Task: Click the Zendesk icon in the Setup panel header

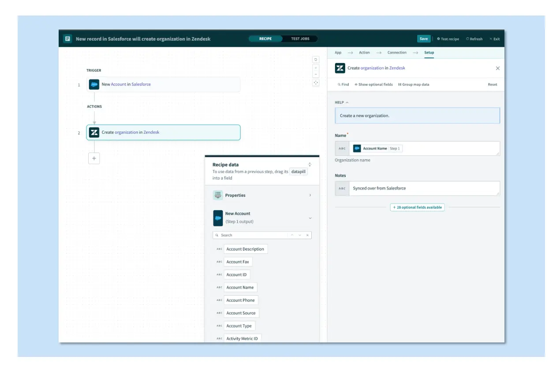Action: click(x=339, y=68)
